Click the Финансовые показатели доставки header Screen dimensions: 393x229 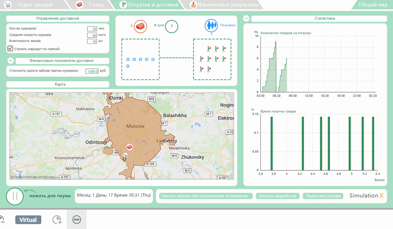62,61
